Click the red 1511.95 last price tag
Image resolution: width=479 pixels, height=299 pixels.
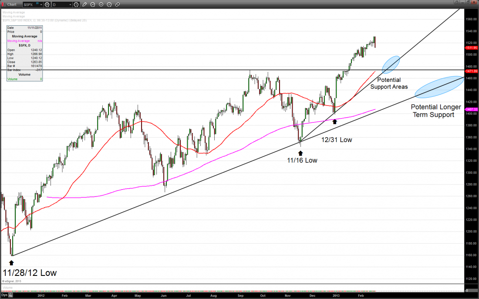472,48
